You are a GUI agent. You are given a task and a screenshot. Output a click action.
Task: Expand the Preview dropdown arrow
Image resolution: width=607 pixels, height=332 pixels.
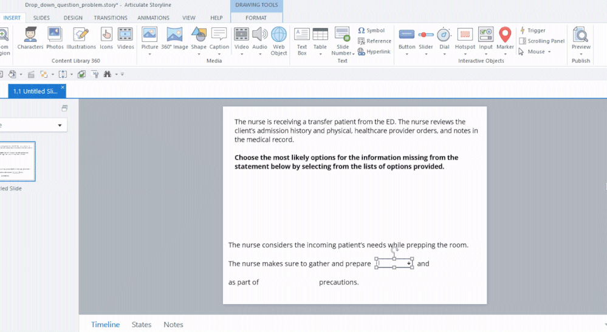(581, 54)
